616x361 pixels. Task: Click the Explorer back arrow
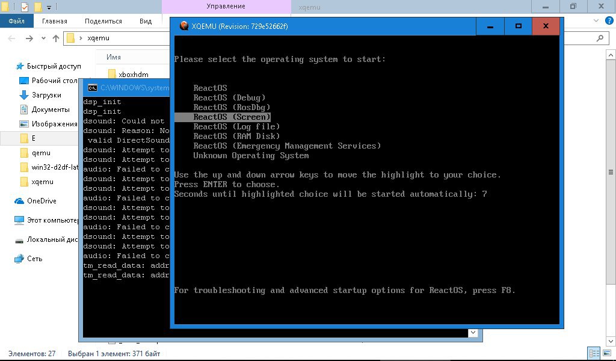coord(12,38)
